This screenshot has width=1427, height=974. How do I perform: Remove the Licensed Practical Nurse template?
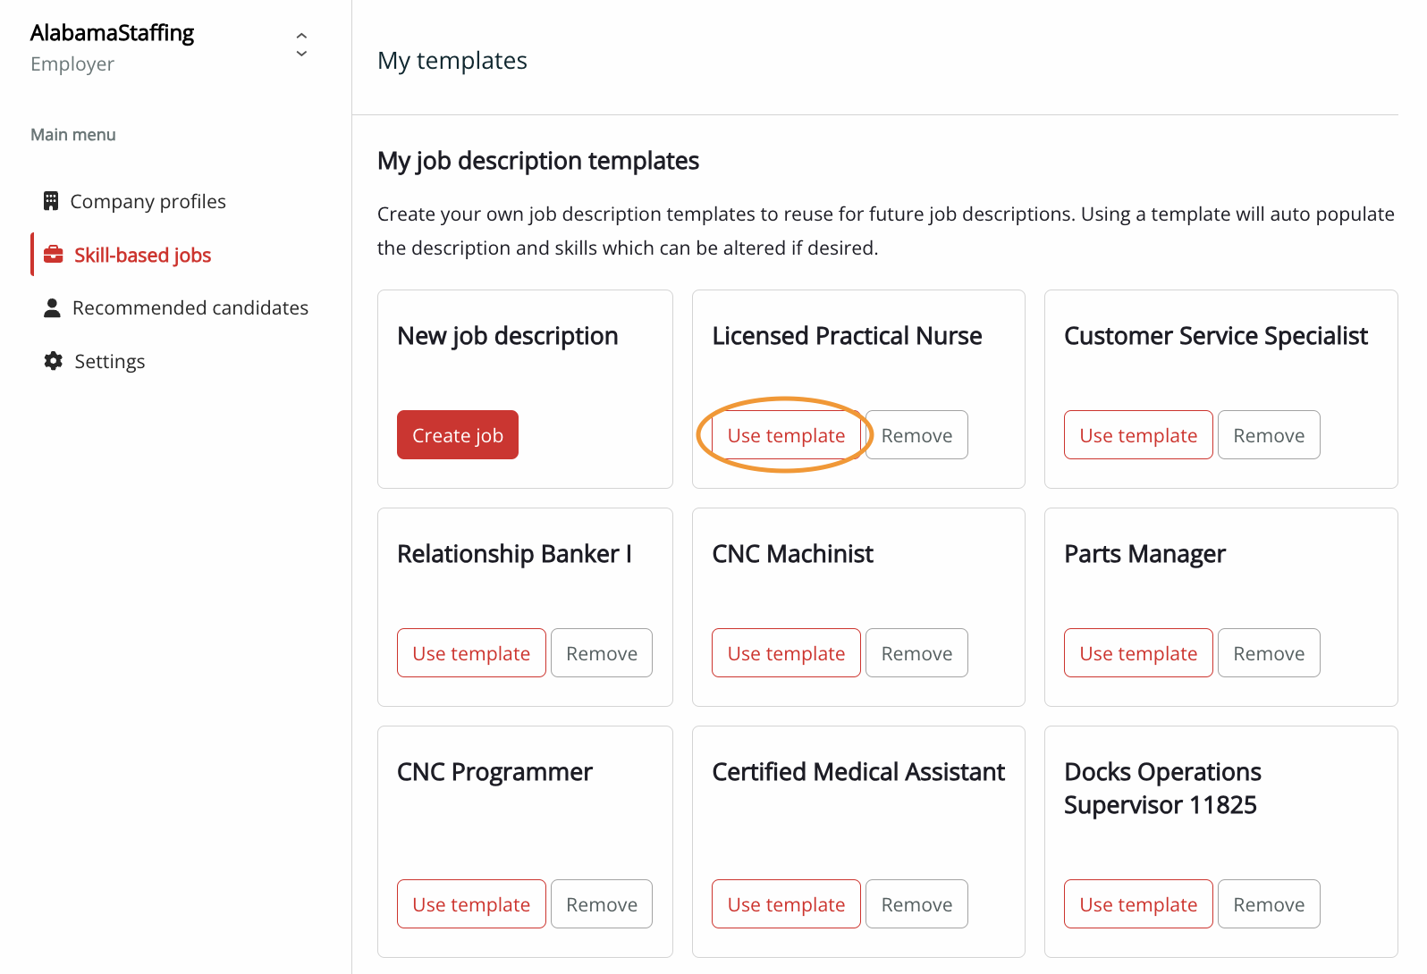point(916,435)
